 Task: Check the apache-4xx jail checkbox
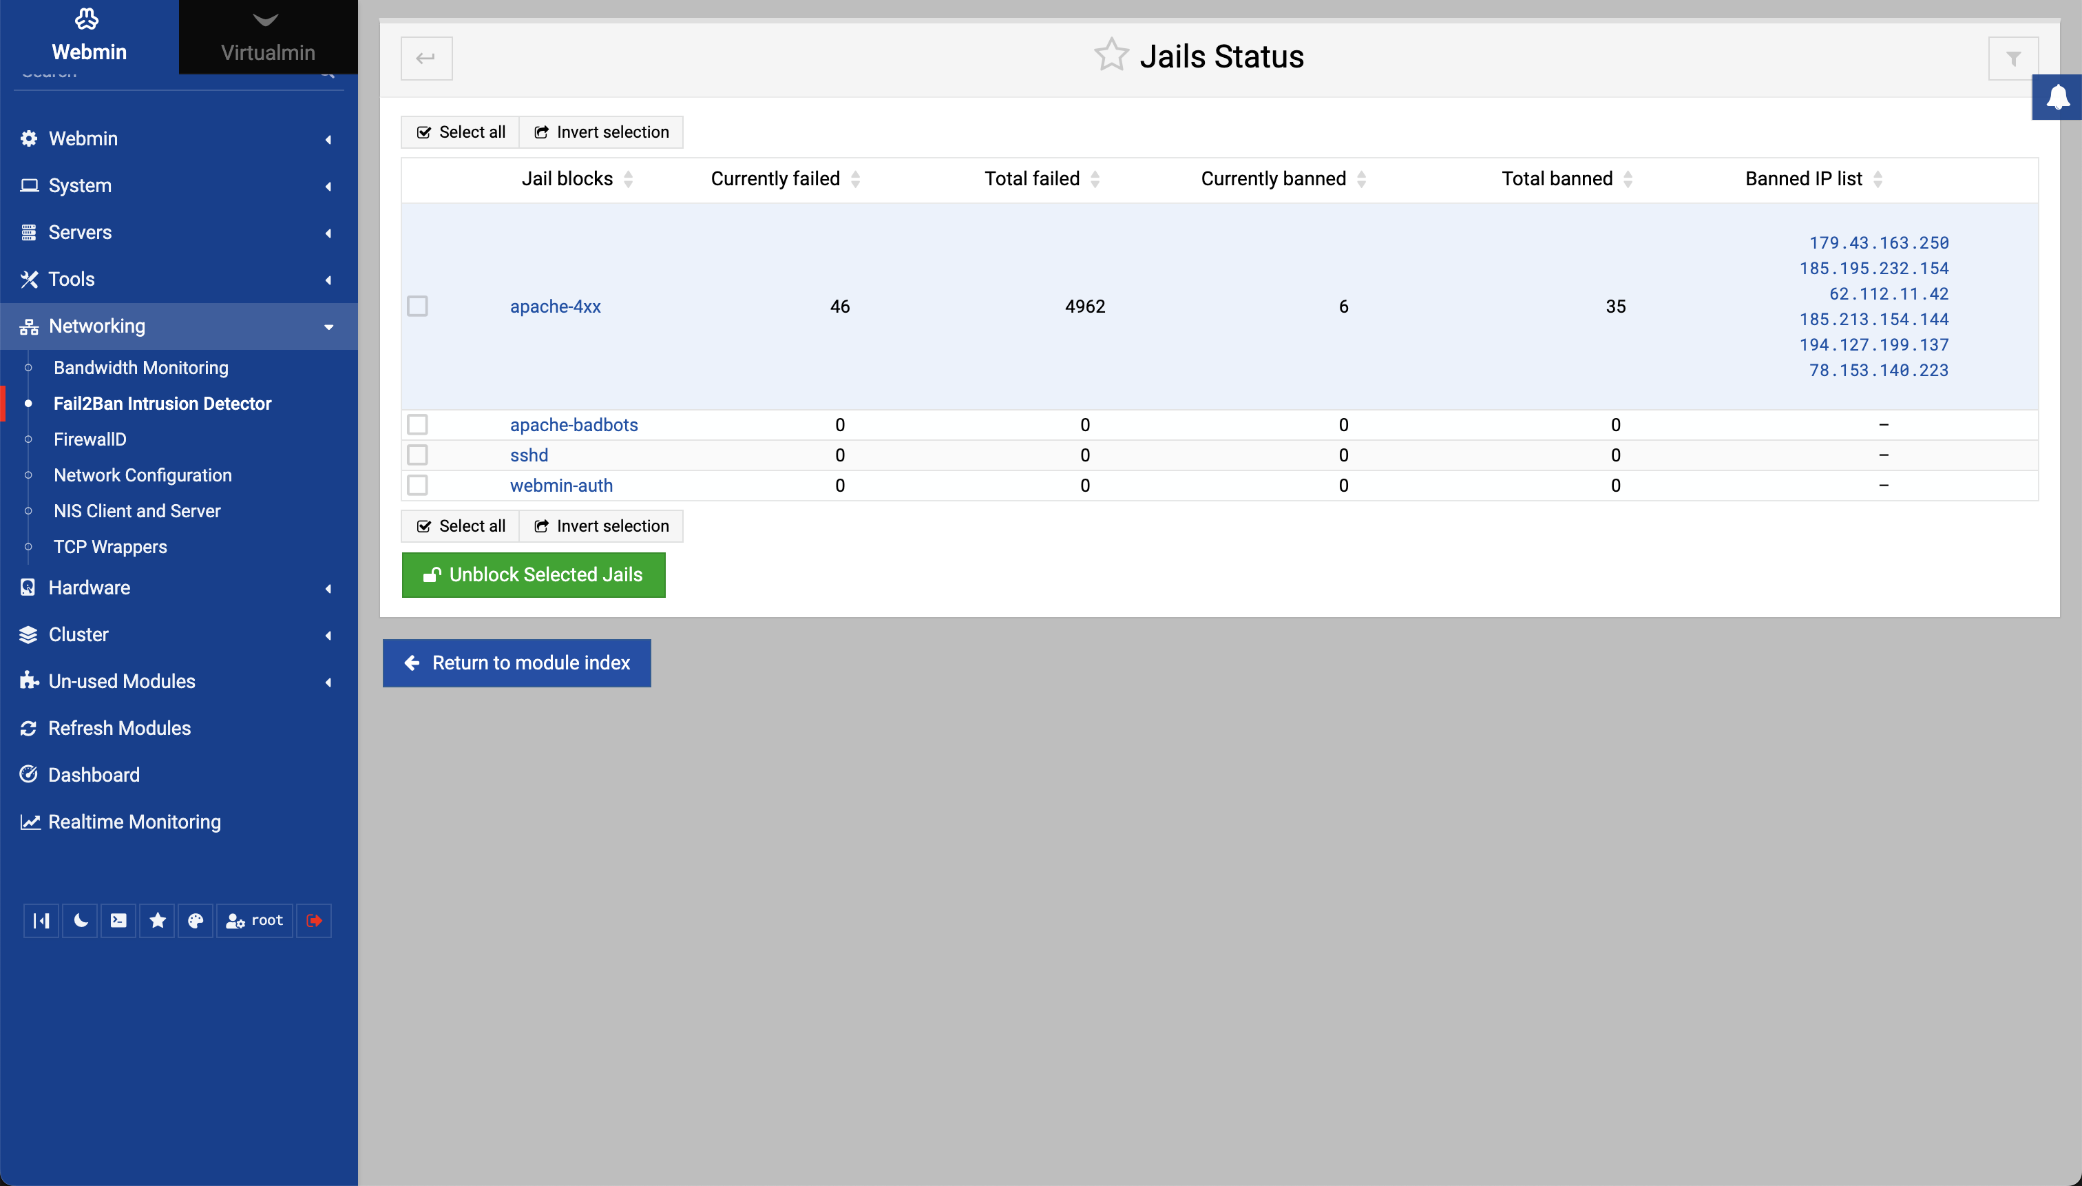(418, 306)
